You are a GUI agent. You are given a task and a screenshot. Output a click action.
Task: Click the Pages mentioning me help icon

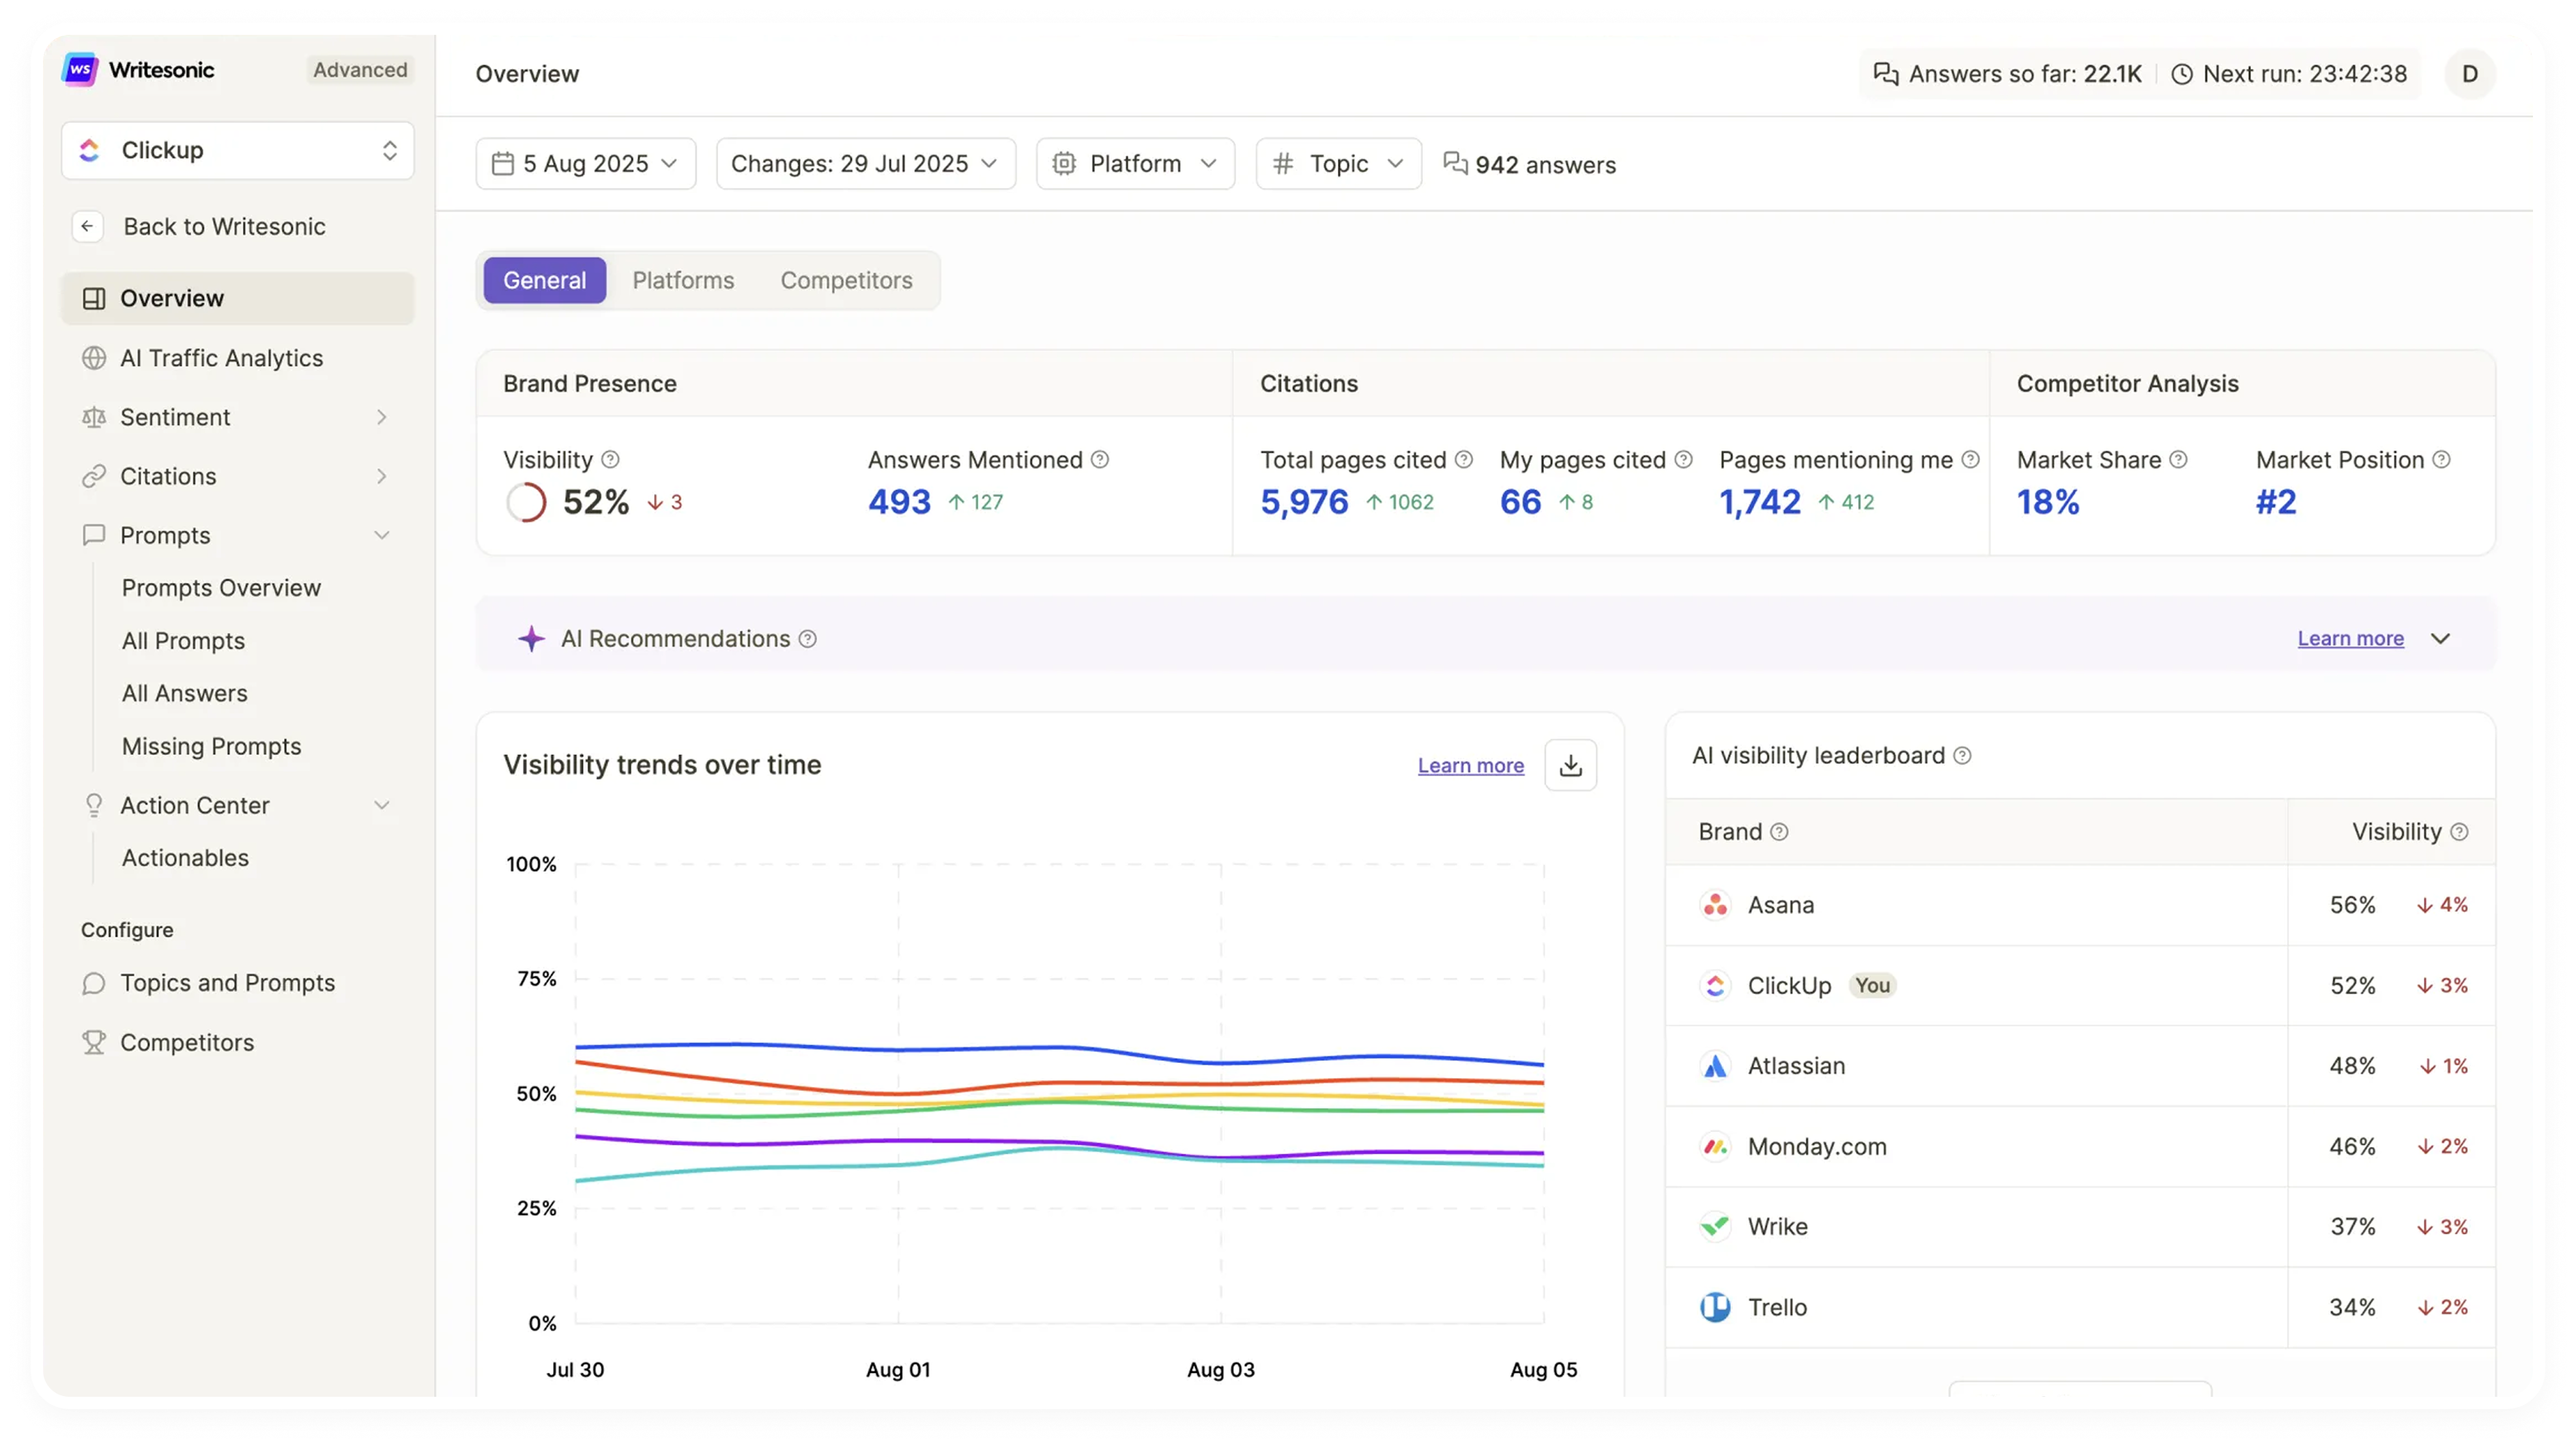coord(1970,459)
